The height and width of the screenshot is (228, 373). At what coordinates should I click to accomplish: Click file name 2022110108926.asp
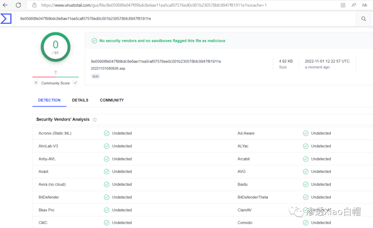tap(108, 68)
